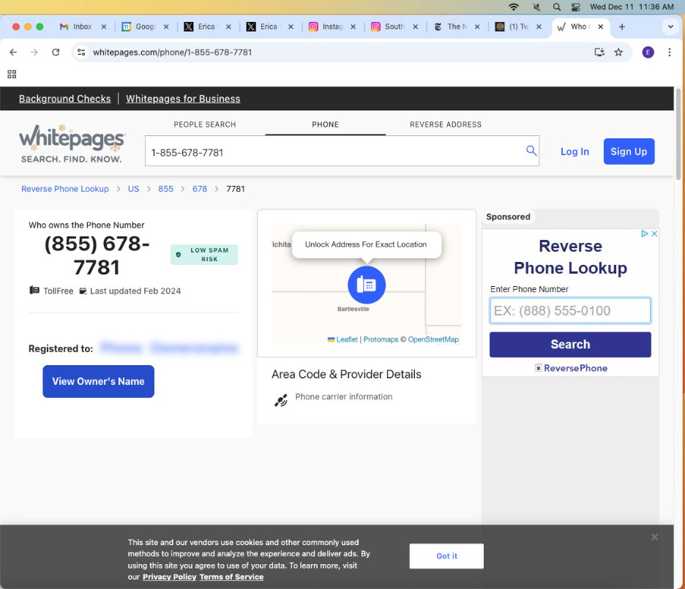The width and height of the screenshot is (685, 589).
Task: Click the install app icon in address bar
Action: click(599, 53)
